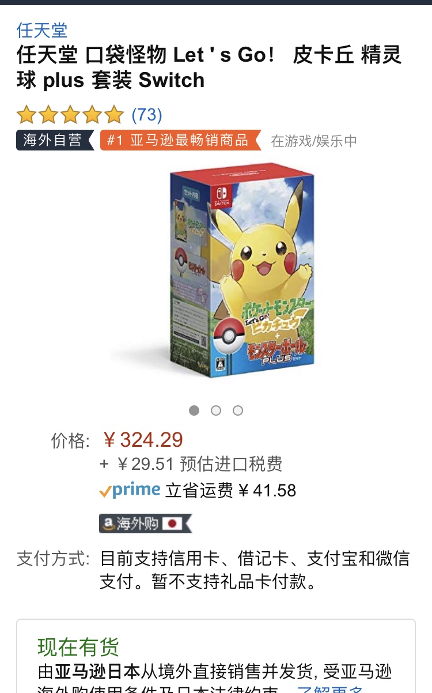Tap the 立省运费 ¥41.58 text
The height and width of the screenshot is (693, 432).
click(231, 491)
